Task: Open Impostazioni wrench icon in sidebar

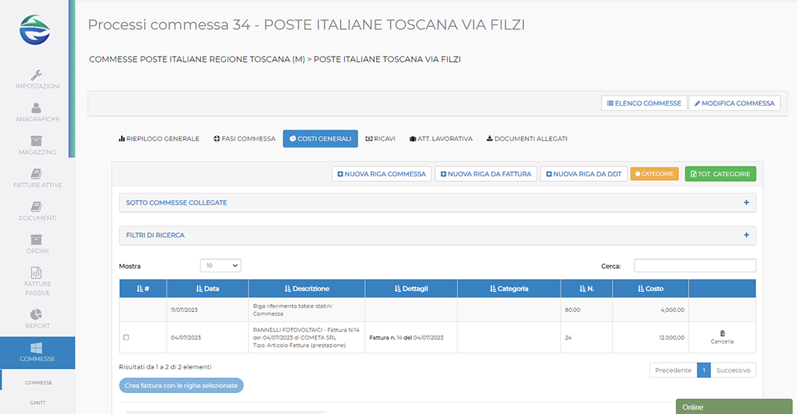Action: coord(37,75)
